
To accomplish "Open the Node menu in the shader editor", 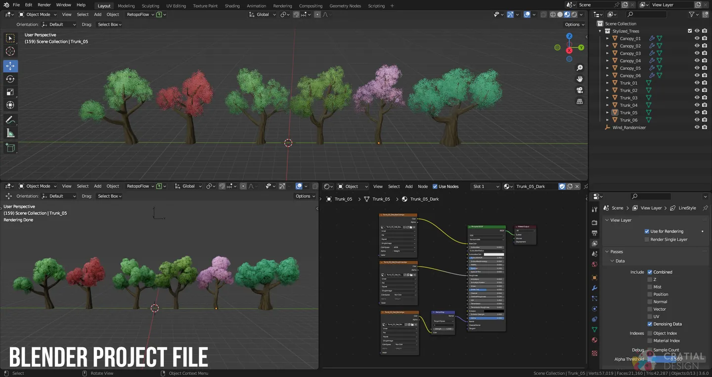I will (423, 186).
